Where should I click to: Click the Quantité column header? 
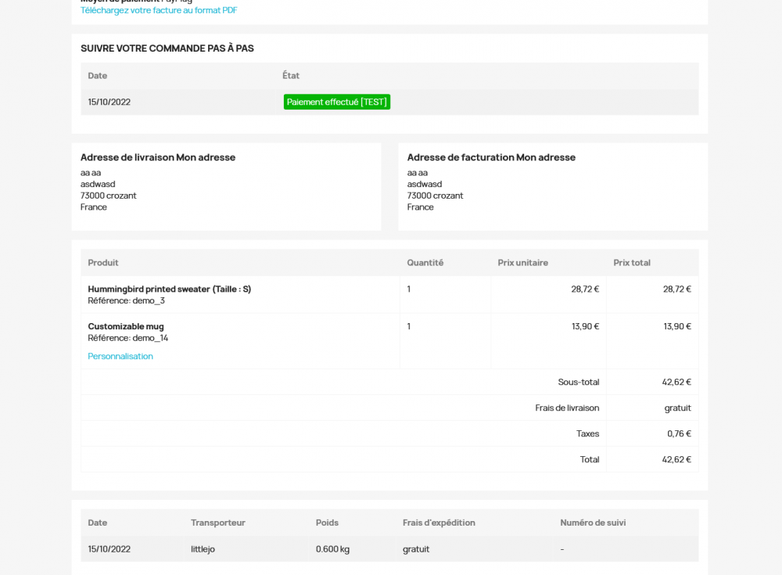[425, 263]
